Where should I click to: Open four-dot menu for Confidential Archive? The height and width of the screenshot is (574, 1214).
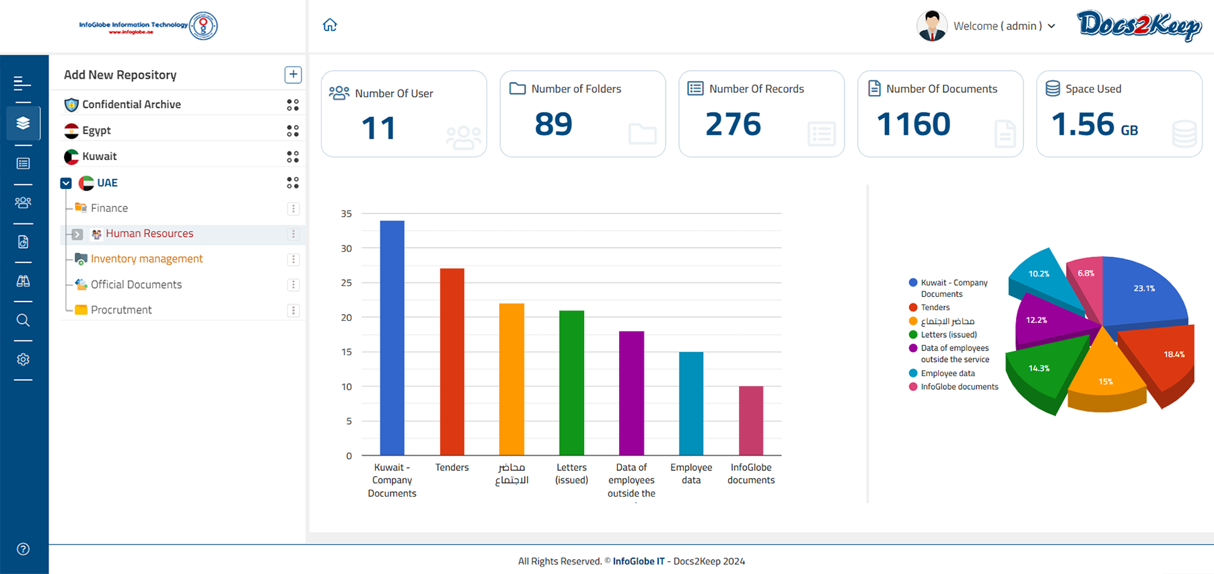(x=293, y=105)
